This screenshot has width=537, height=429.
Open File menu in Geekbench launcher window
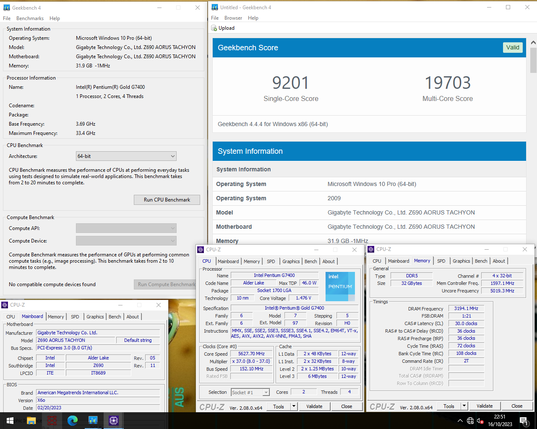[7, 18]
